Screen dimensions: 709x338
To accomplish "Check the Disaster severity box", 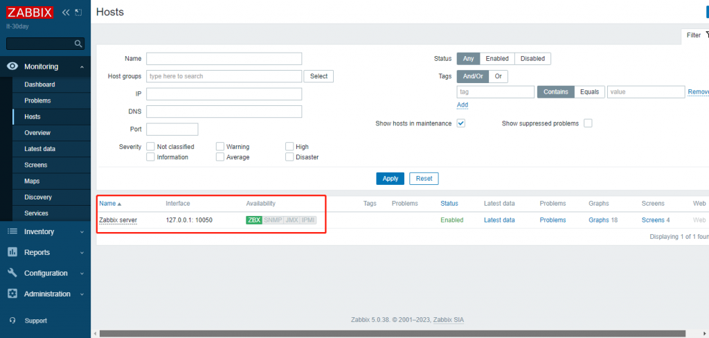I will click(x=289, y=157).
